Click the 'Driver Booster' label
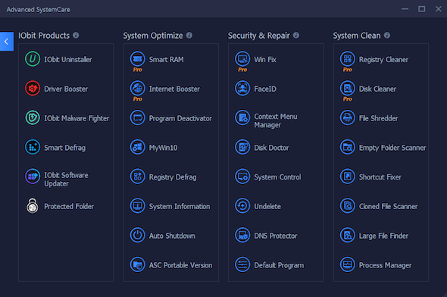This screenshot has height=297, width=447. (66, 89)
